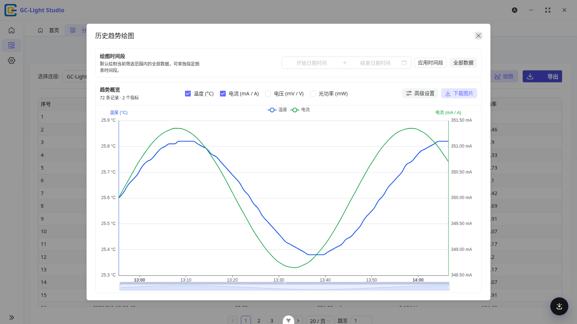Open the settings gear in the sidebar

tap(12, 60)
